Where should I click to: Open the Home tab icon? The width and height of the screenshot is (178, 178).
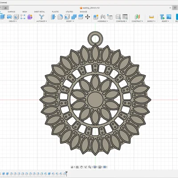pyautogui.click(x=5, y=8)
